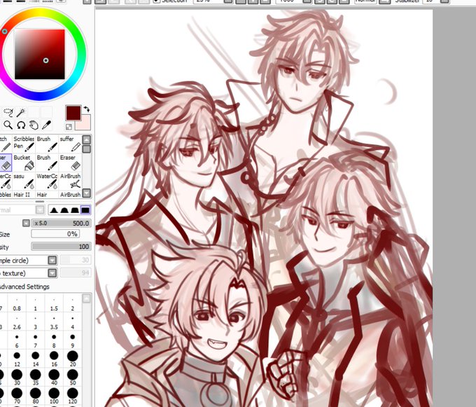Adjust the brush size slider showing 500.0

click(x=61, y=223)
